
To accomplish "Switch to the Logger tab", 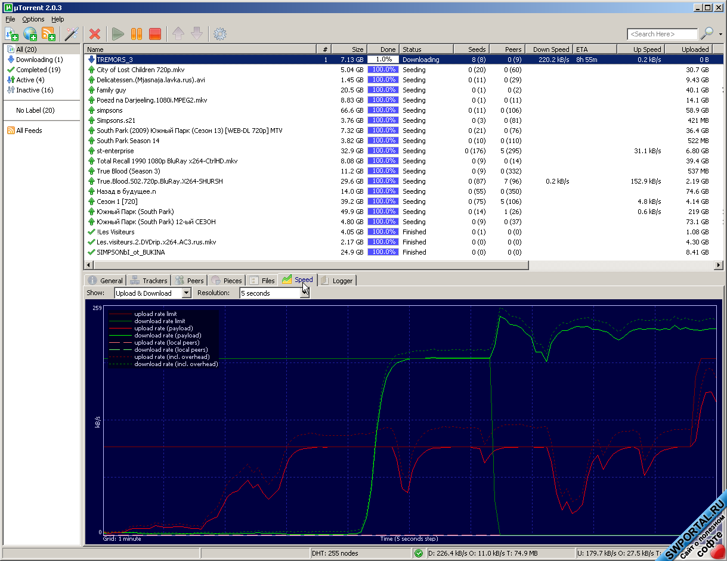I will click(337, 281).
